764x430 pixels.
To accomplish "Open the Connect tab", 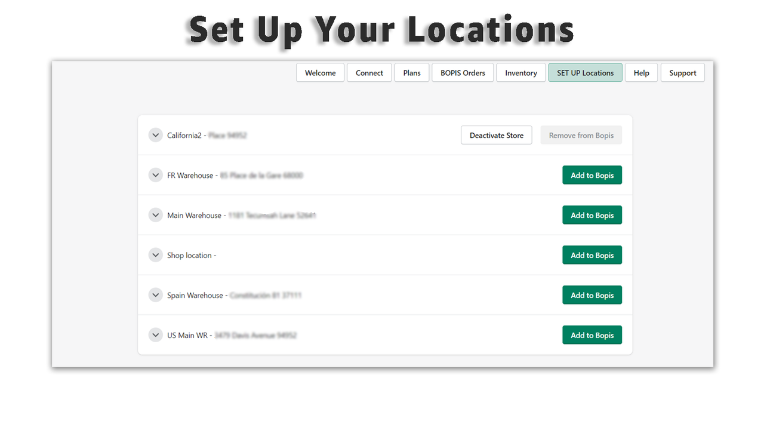I will pos(369,72).
